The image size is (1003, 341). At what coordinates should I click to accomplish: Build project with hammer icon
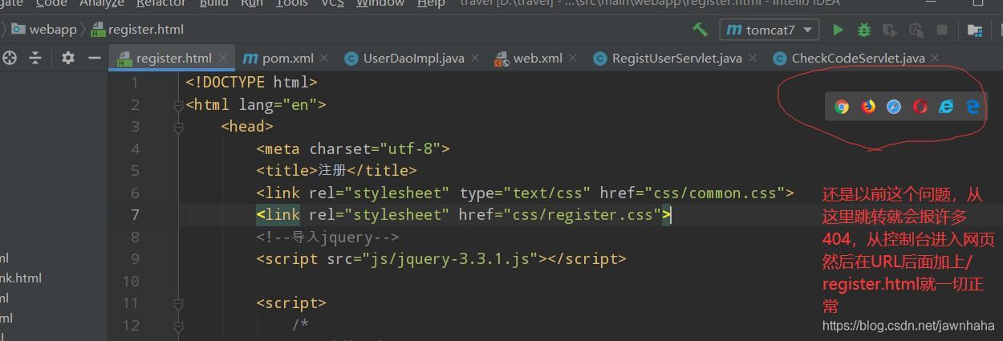[x=700, y=30]
